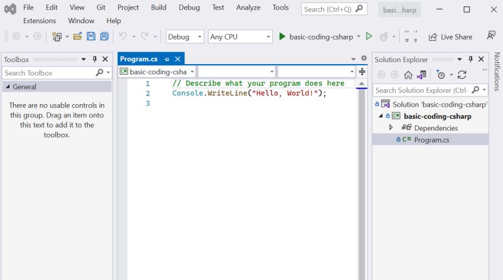Viewport: 503px width, 280px height.
Task: Expand the Dependencies tree node
Action: point(390,127)
